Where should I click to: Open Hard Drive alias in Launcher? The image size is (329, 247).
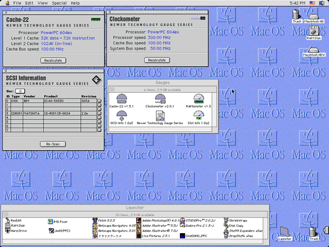click(x=16, y=231)
